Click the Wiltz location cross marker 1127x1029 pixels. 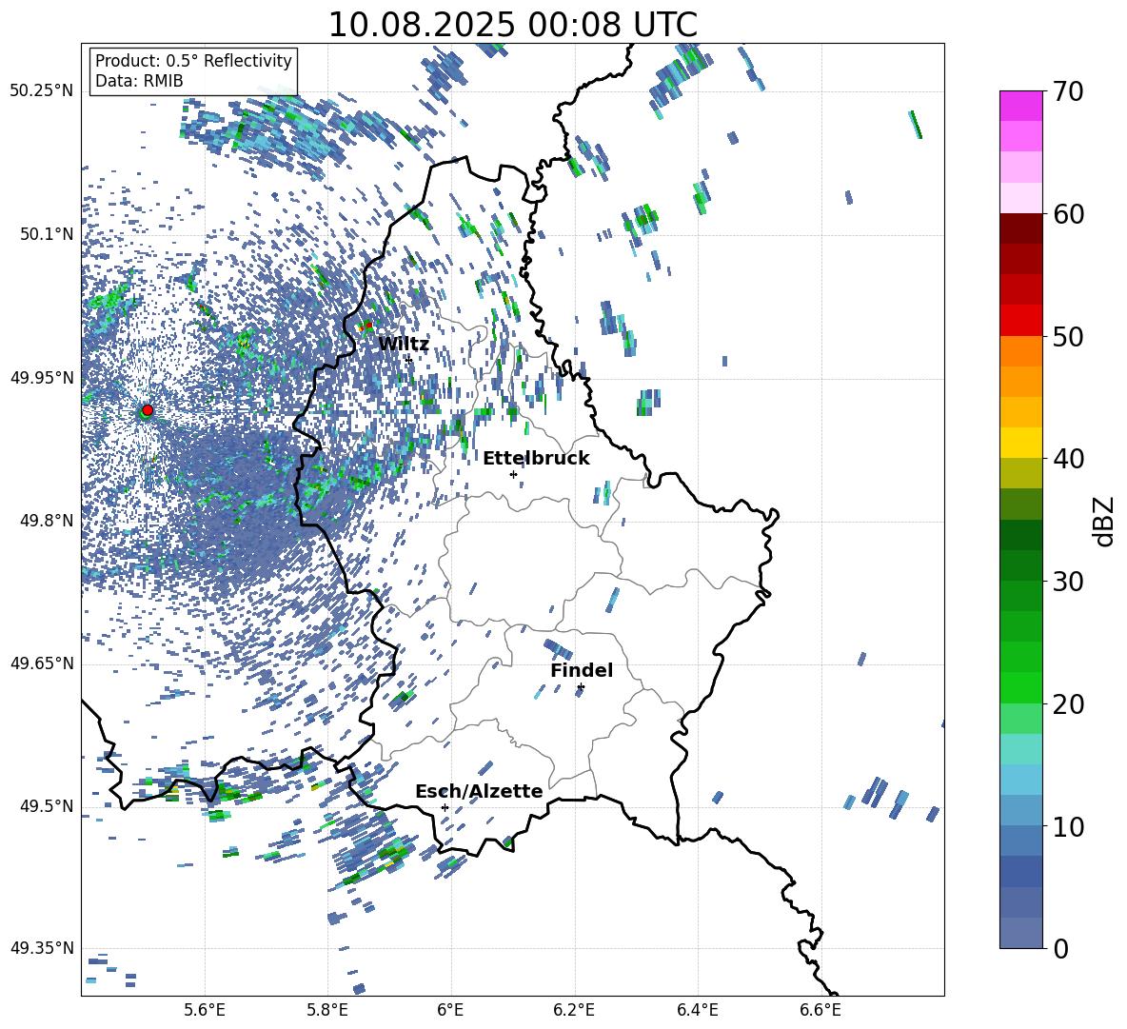pos(409,360)
